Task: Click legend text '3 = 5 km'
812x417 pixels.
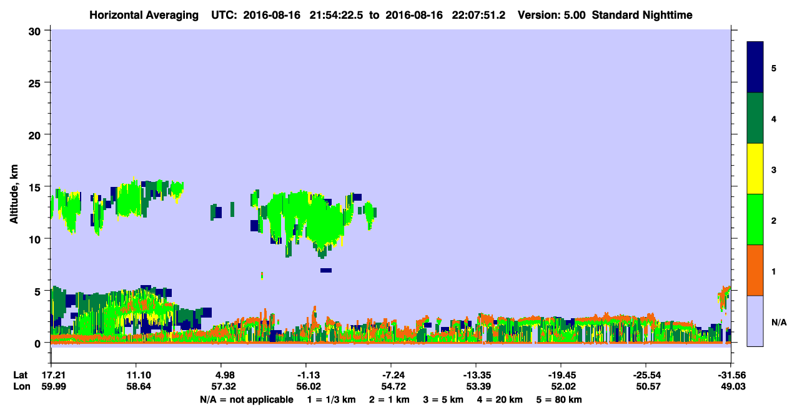Action: click(443, 399)
